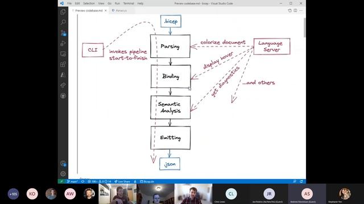This screenshot has width=364, height=204.
Task: Open the More Actions ellipsis menu of the editor
Action: click(301, 11)
